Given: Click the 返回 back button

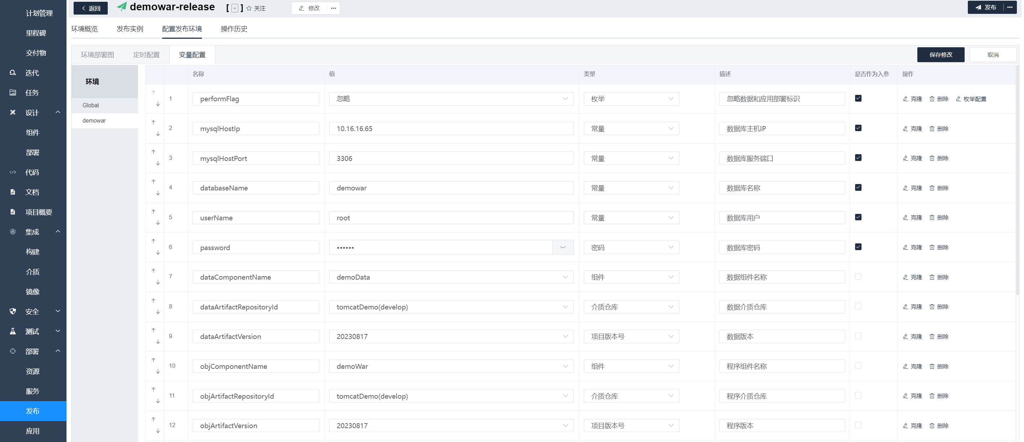Looking at the screenshot, I should [91, 8].
